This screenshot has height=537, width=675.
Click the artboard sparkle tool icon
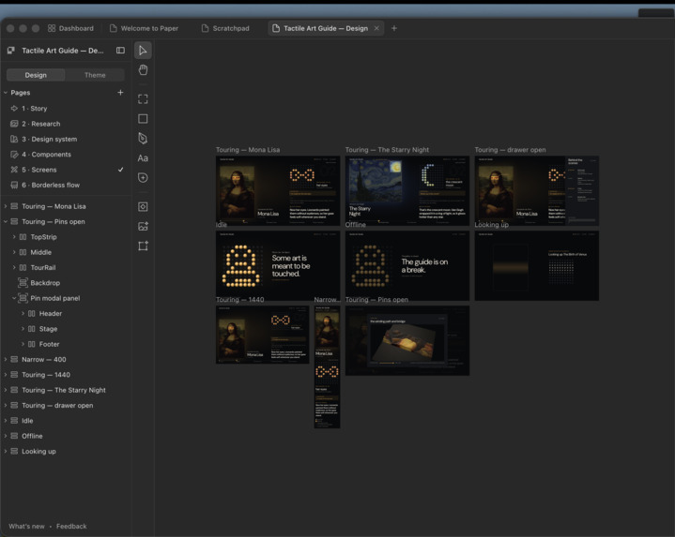coord(143,246)
